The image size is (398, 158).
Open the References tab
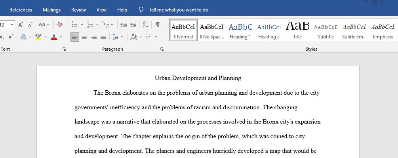21,10
